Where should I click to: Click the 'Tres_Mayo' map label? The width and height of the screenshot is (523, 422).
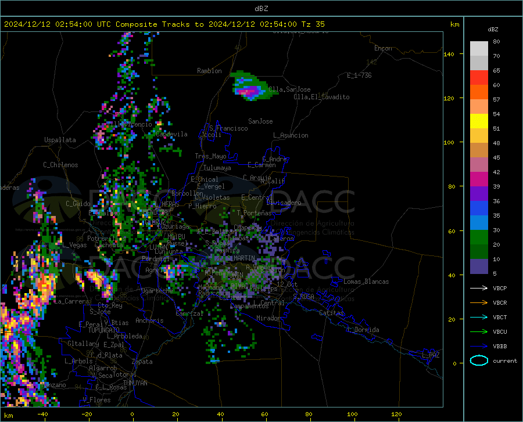[x=210, y=156]
